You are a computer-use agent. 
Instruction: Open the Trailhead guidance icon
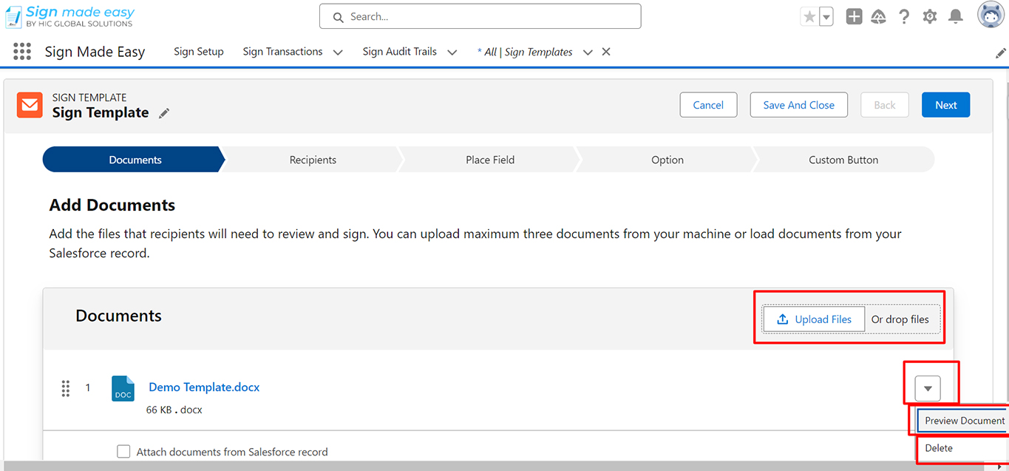879,16
